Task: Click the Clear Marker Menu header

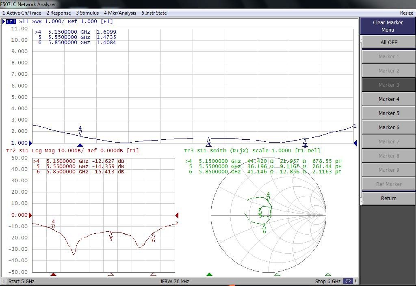Action: point(388,26)
